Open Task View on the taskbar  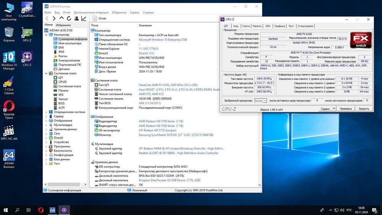coord(29,210)
